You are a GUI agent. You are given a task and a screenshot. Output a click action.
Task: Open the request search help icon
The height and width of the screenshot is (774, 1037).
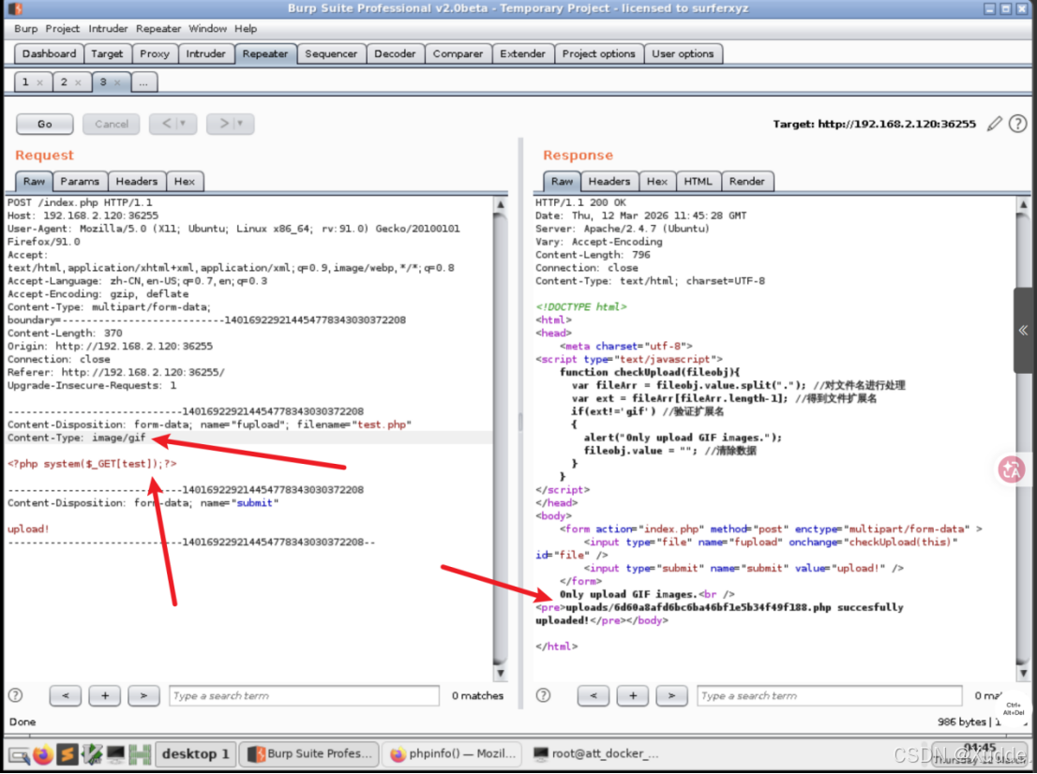coord(16,695)
